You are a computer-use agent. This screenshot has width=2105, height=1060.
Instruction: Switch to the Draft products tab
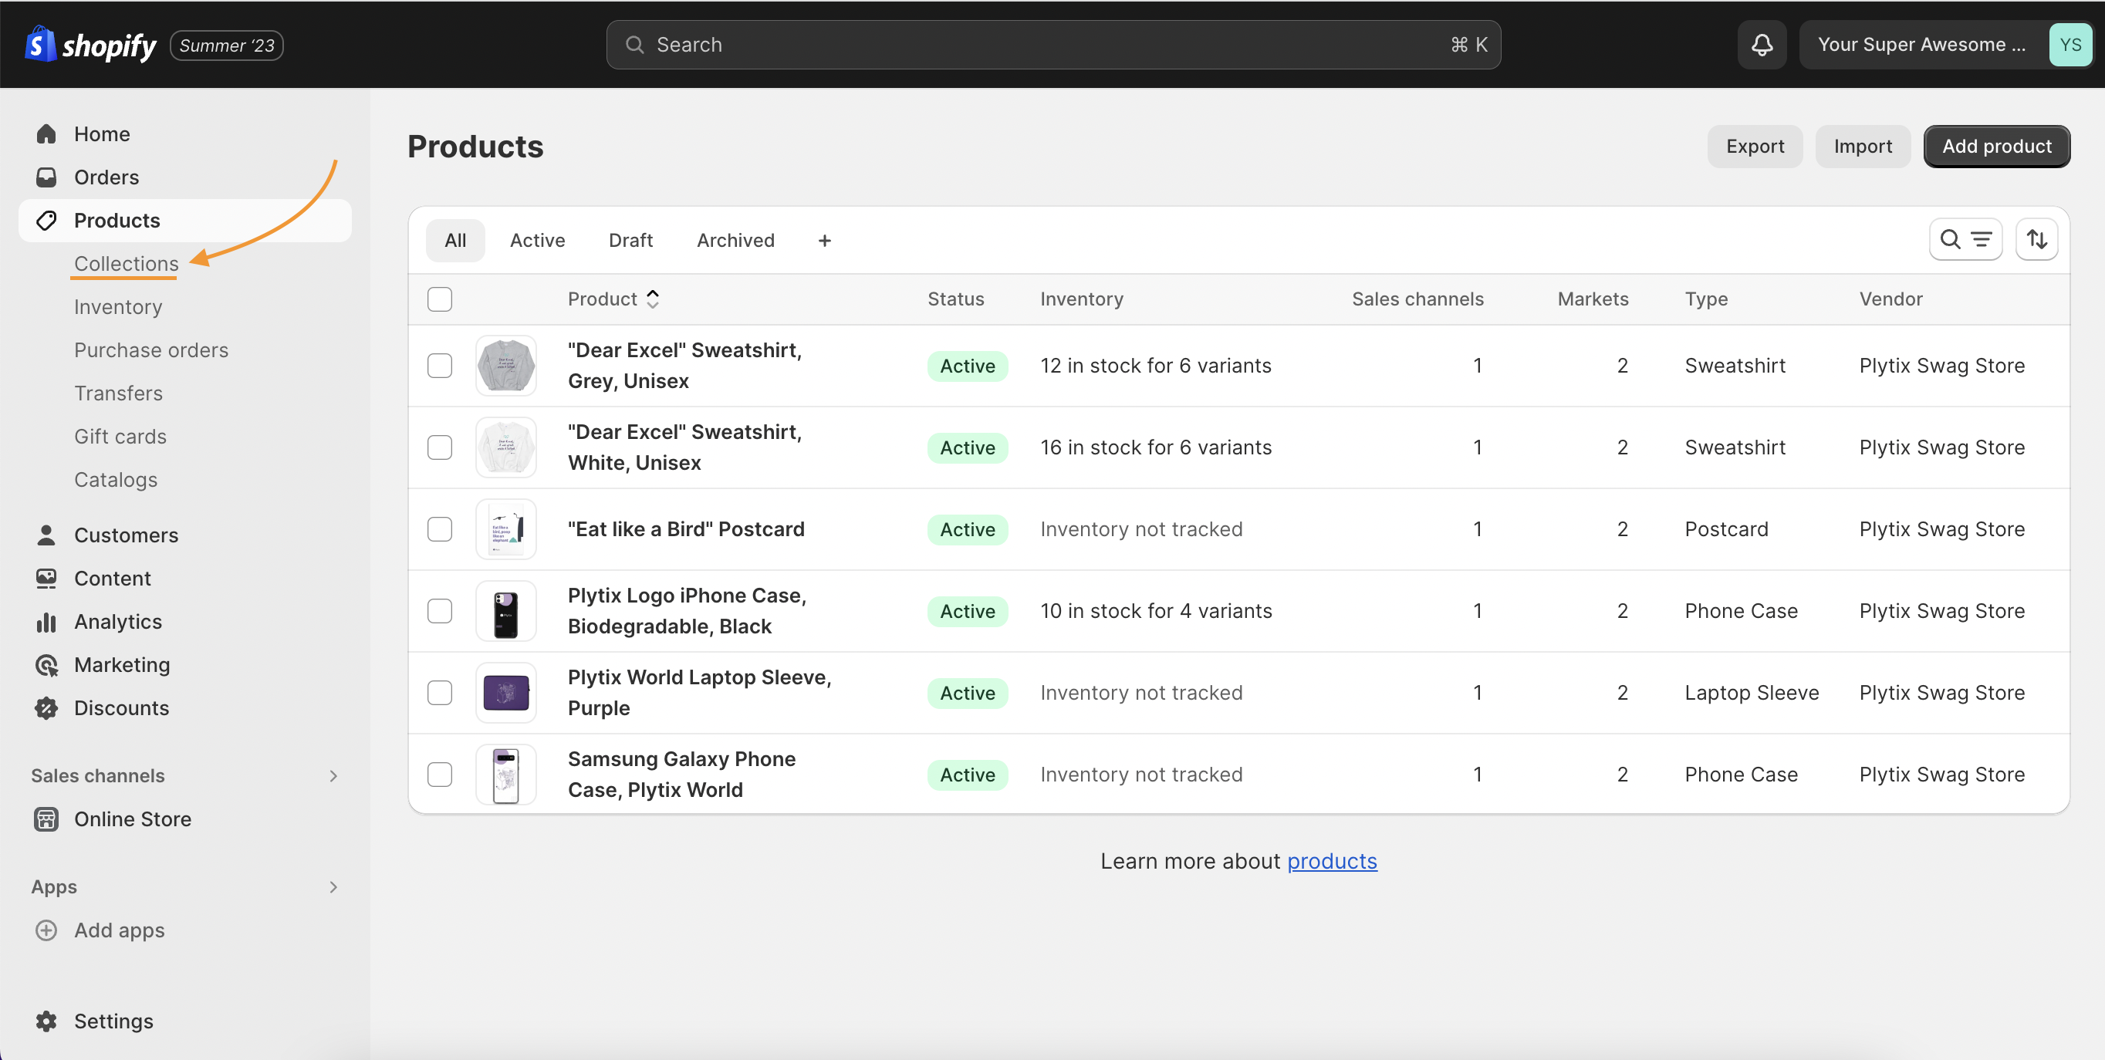tap(630, 239)
